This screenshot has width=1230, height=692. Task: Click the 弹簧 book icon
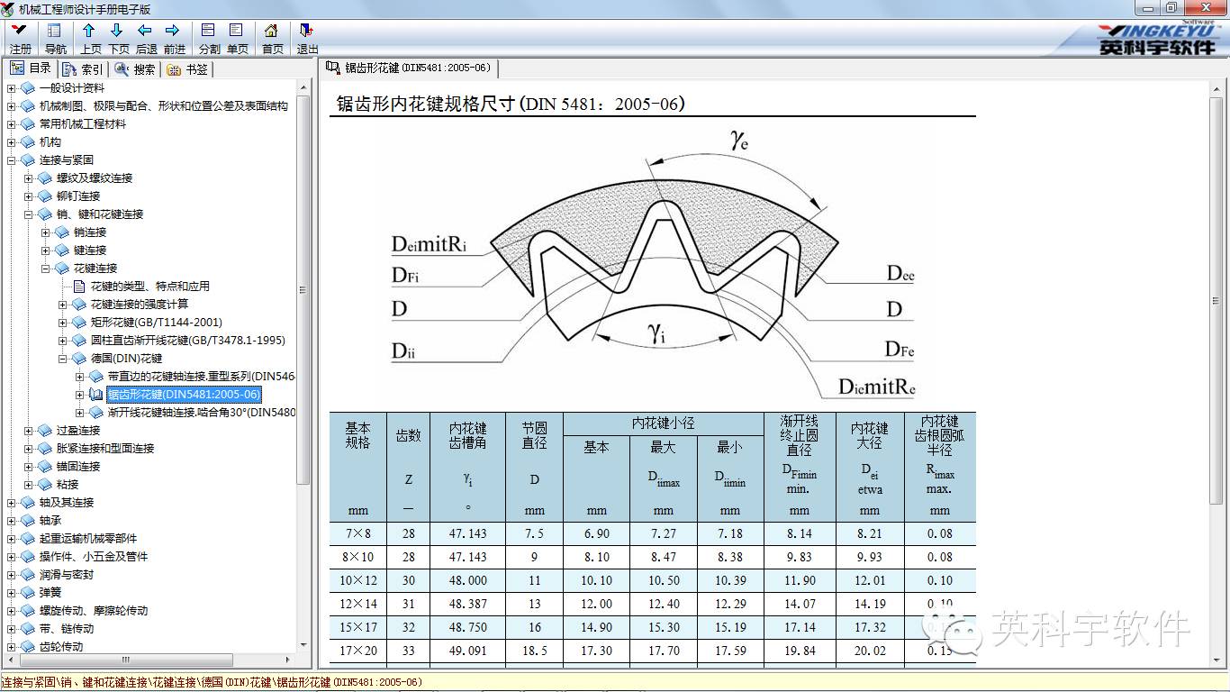27,593
